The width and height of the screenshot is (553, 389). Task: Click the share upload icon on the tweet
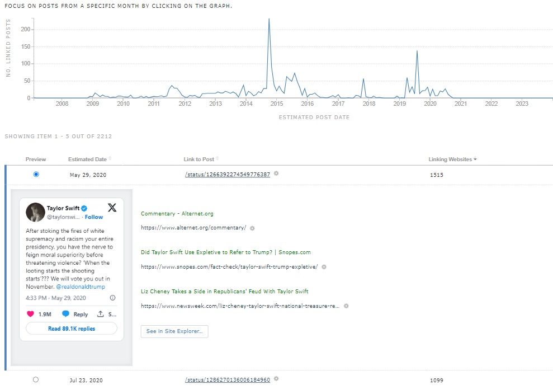pos(100,314)
